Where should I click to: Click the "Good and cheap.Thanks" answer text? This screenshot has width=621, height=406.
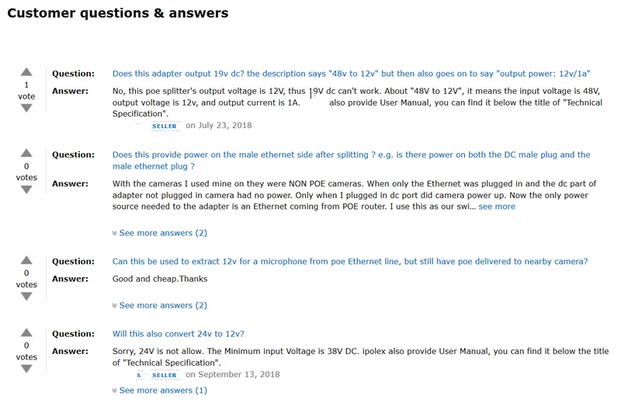[x=160, y=279]
